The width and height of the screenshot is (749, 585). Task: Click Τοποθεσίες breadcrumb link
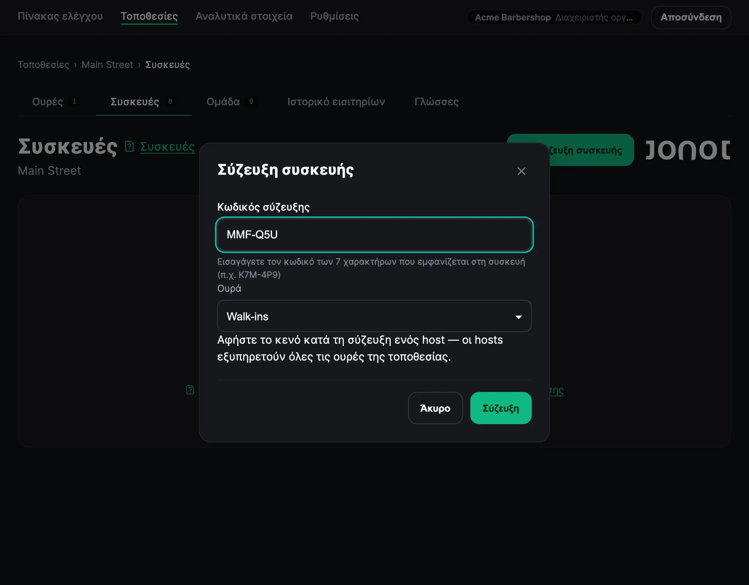pyautogui.click(x=44, y=65)
